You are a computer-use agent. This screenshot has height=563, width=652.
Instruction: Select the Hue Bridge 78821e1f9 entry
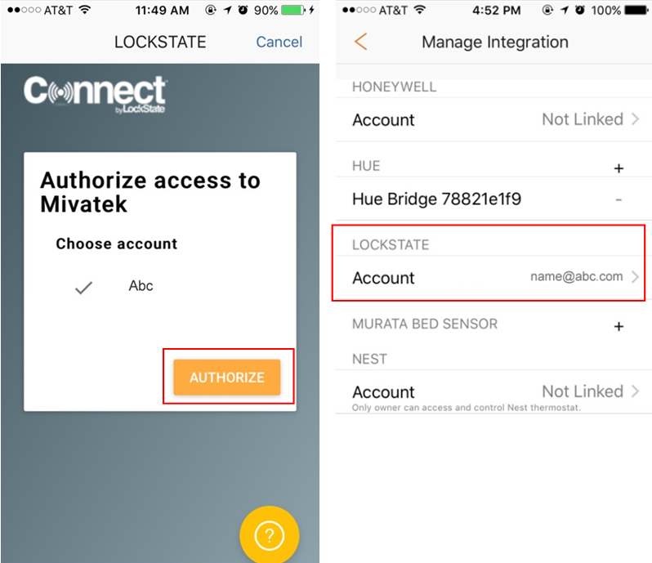[x=436, y=199]
